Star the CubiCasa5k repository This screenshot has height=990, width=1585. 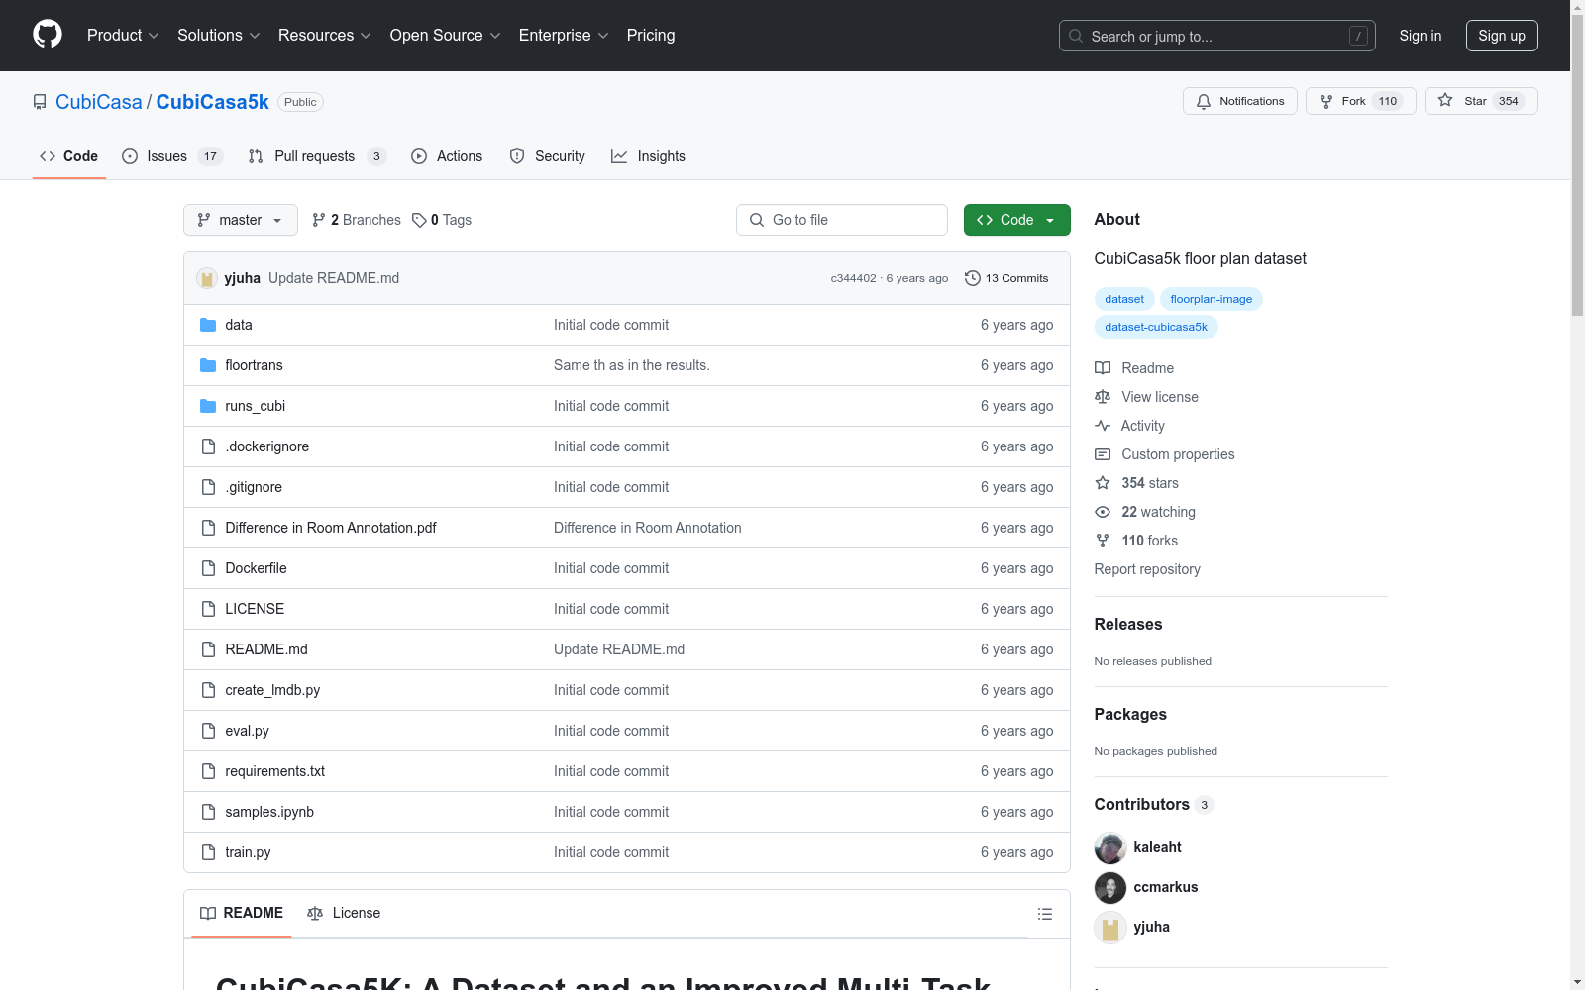[x=1481, y=101]
